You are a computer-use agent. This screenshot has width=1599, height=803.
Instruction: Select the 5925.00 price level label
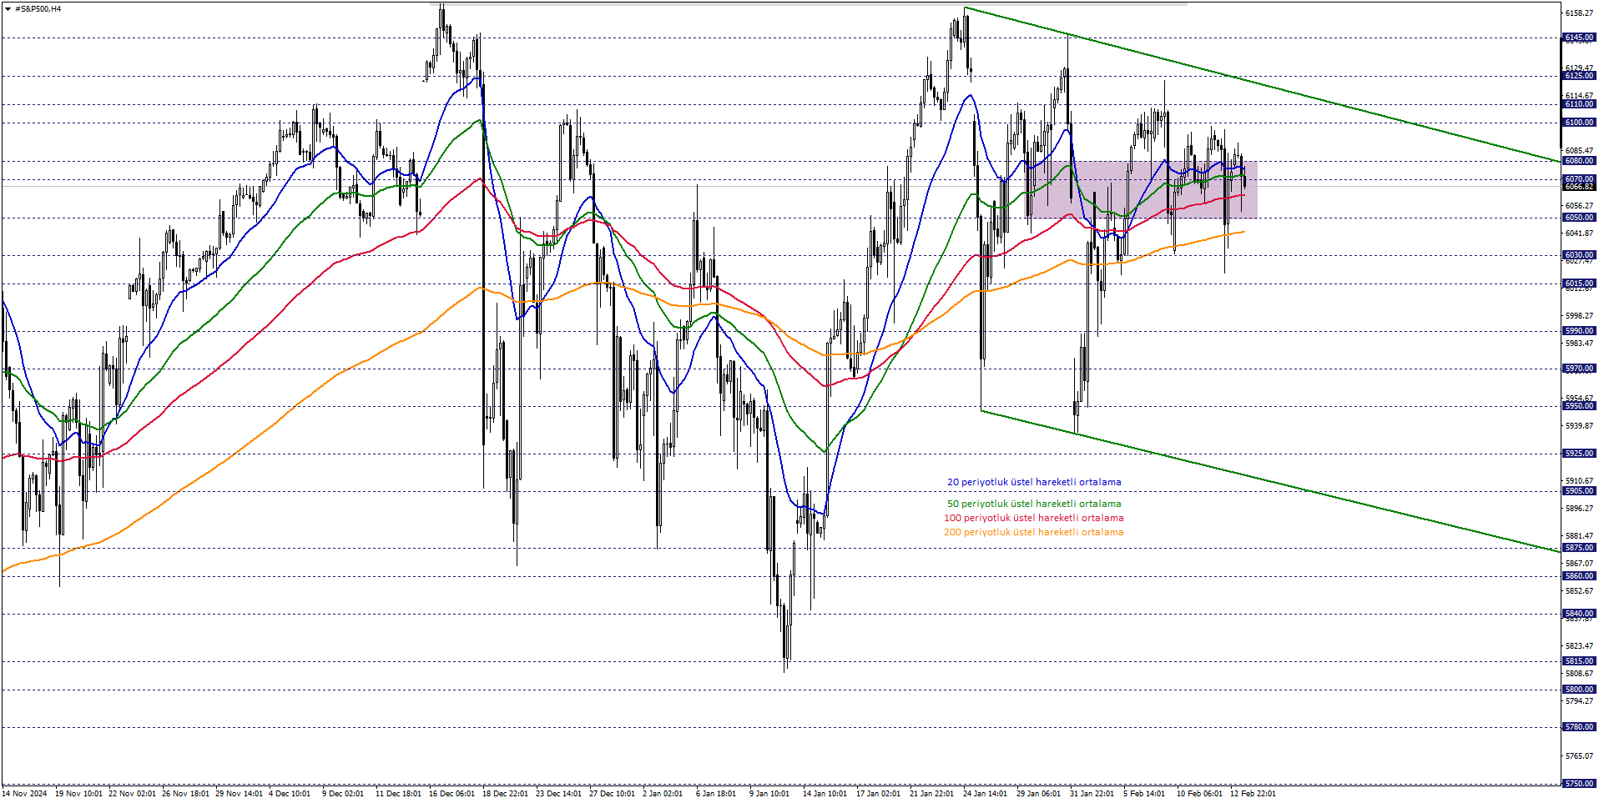[x=1579, y=454]
